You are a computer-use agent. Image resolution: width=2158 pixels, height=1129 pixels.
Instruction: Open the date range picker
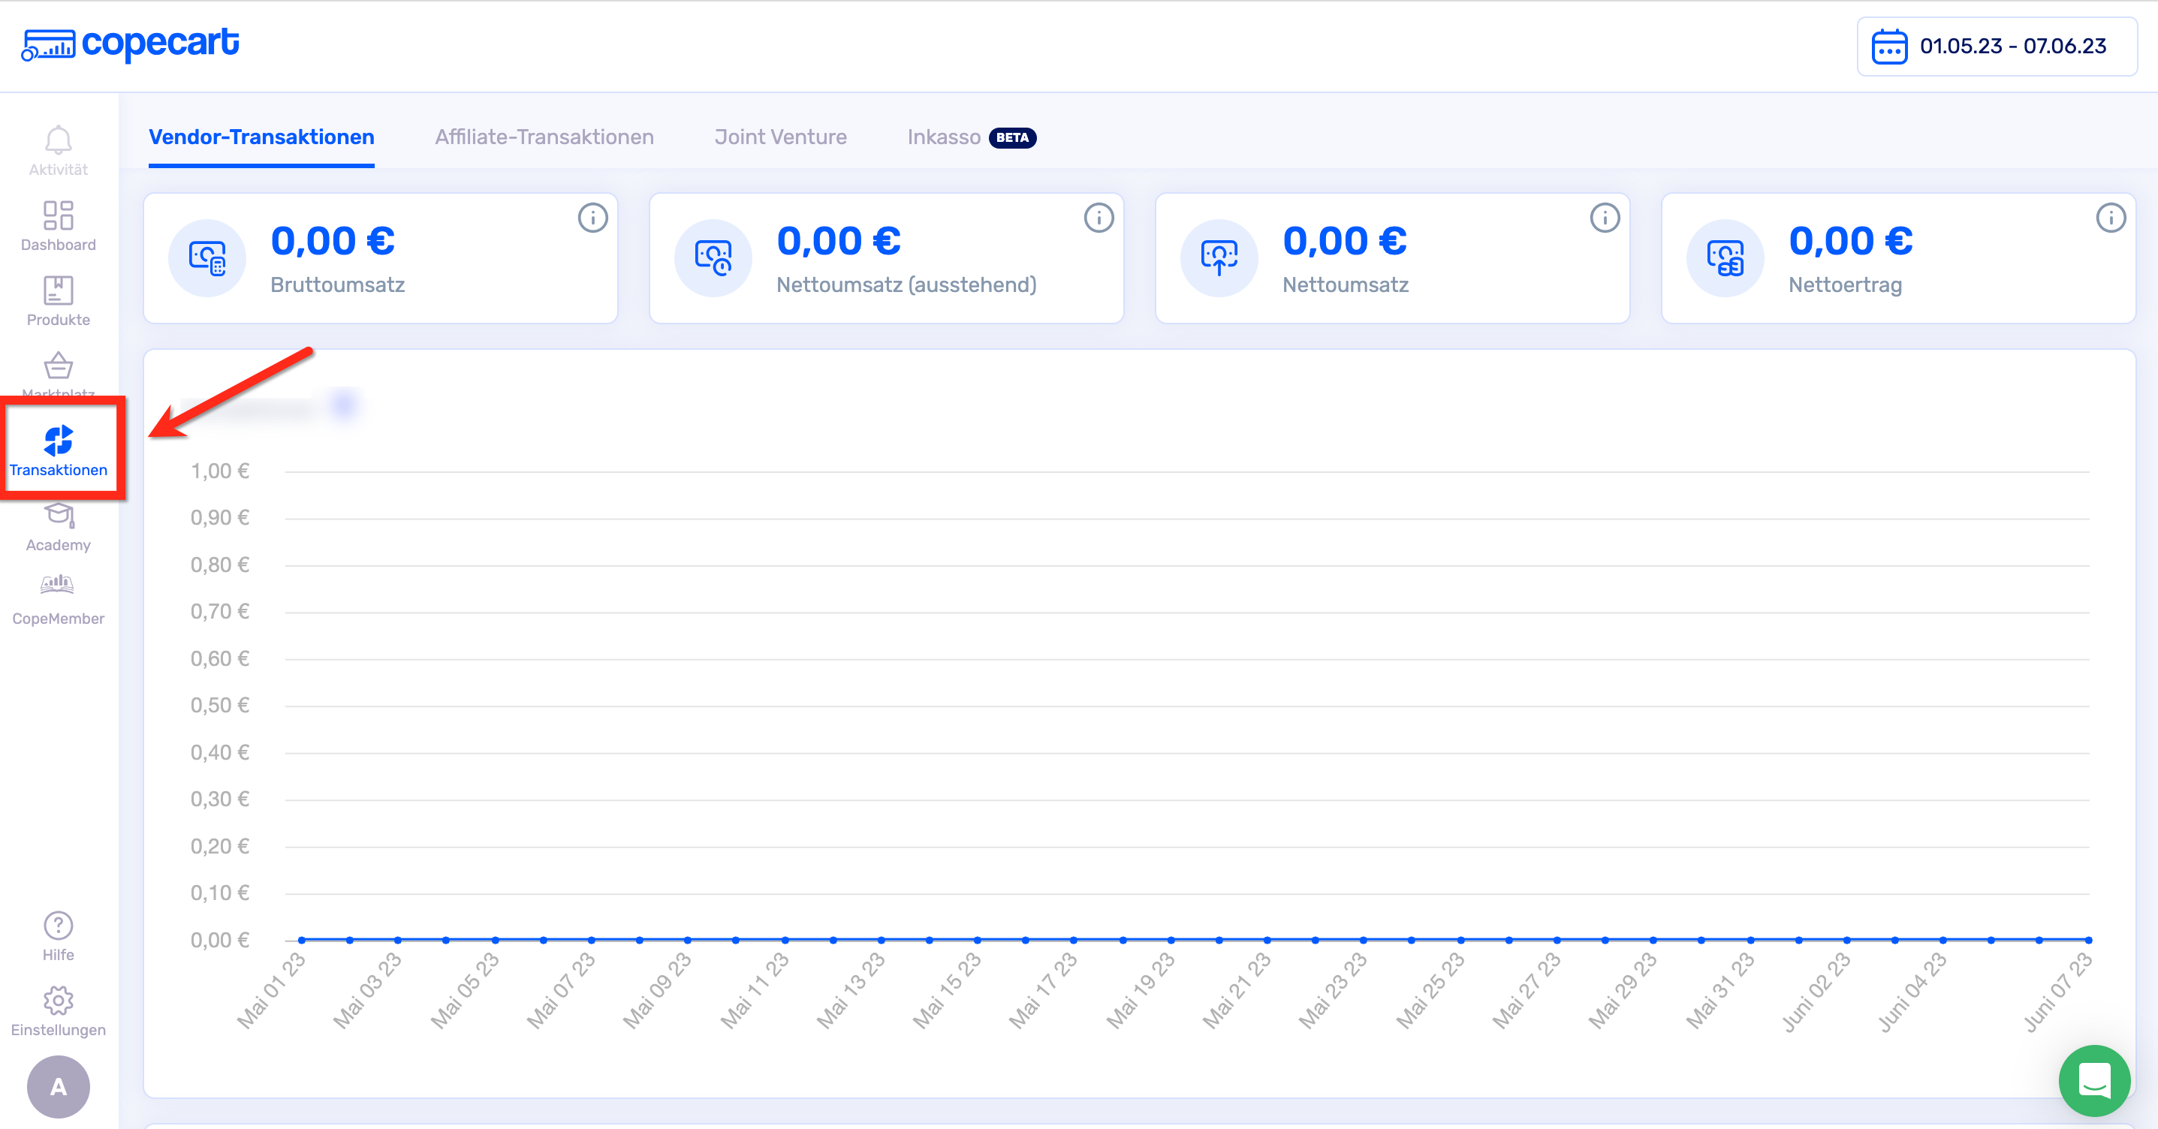1997,46
